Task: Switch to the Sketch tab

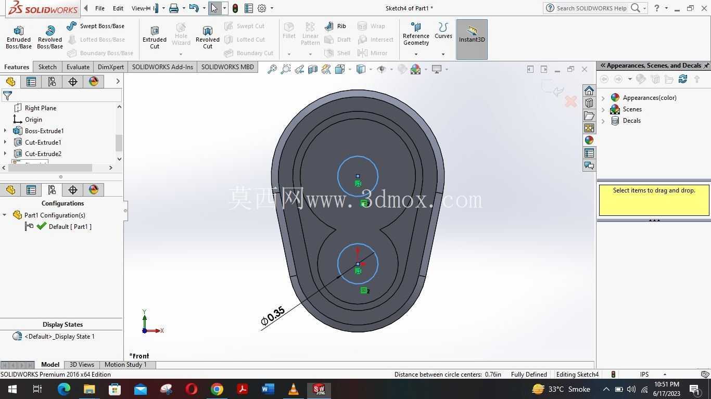Action: 47,67
